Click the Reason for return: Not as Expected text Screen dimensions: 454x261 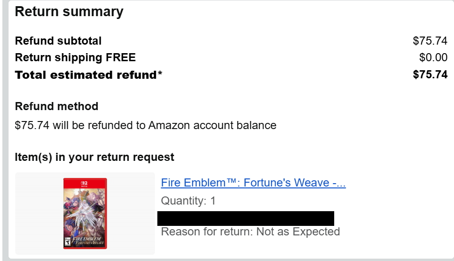click(251, 232)
